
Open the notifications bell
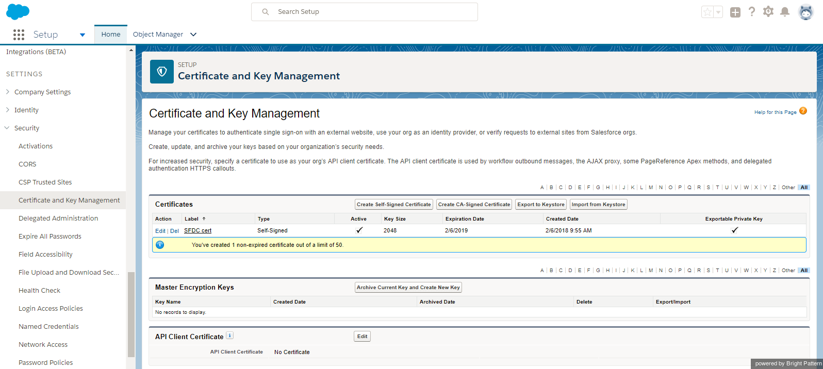(x=785, y=11)
